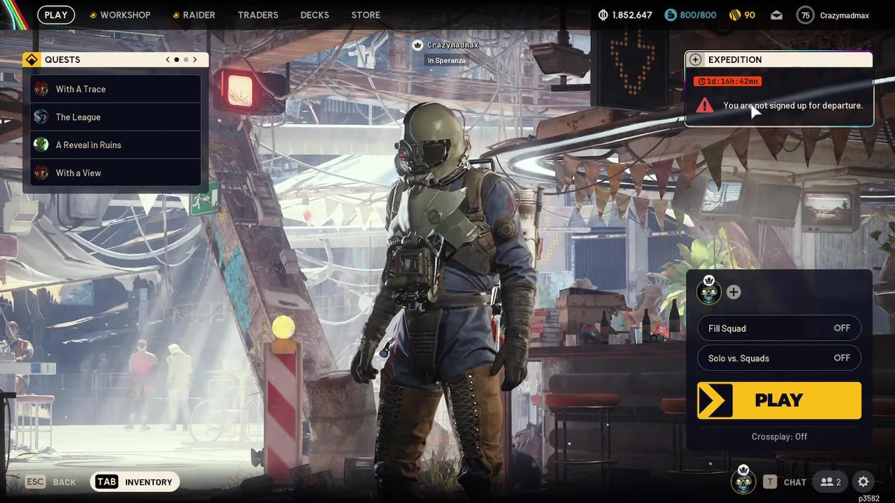Click the expedition timer 1d:16h:42mn
The image size is (895, 503).
coord(727,81)
